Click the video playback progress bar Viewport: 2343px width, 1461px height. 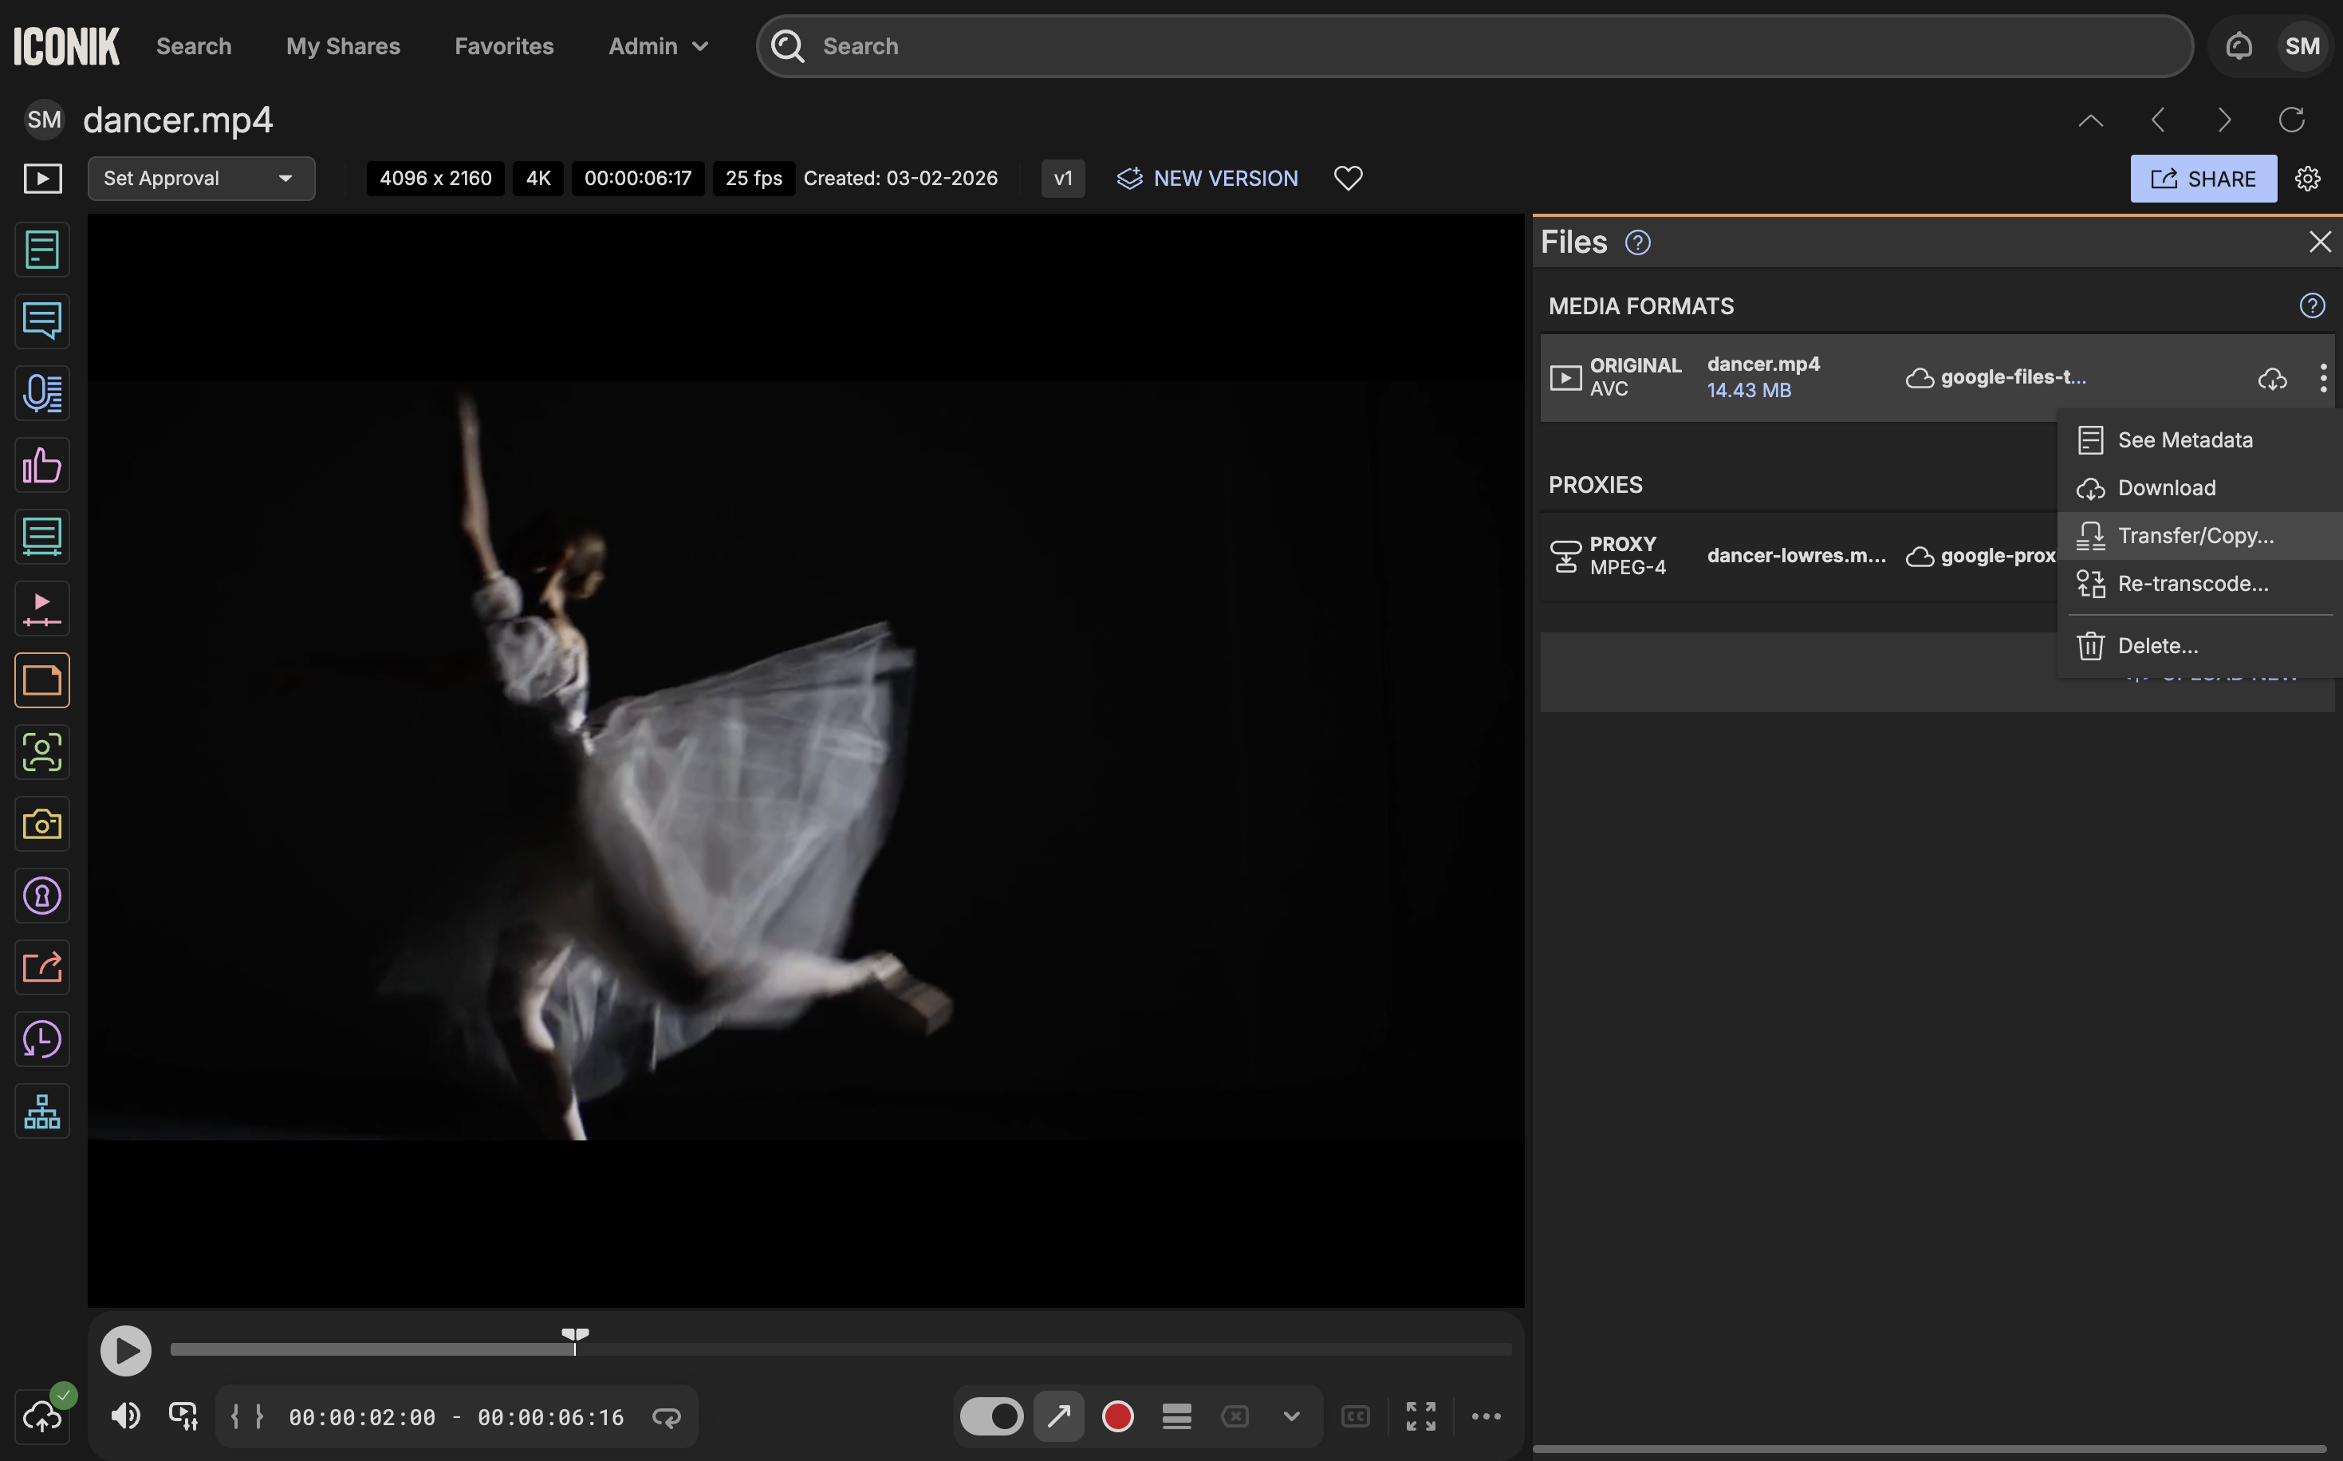[x=841, y=1349]
